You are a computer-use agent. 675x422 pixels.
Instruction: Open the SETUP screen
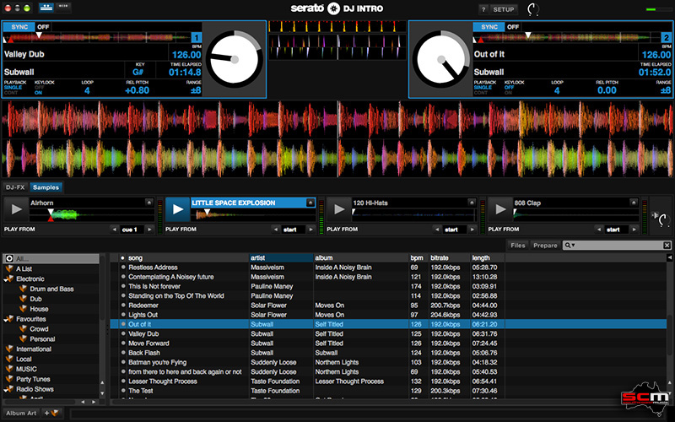(503, 9)
